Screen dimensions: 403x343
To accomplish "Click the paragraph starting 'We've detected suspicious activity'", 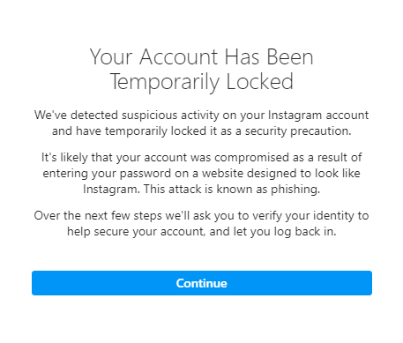I will (x=202, y=123).
